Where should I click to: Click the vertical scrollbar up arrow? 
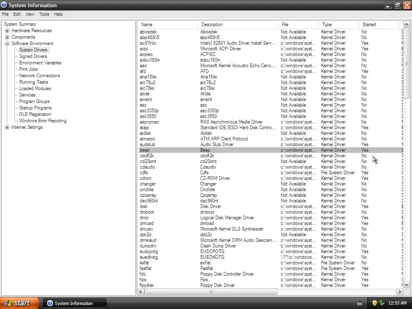(406, 25)
